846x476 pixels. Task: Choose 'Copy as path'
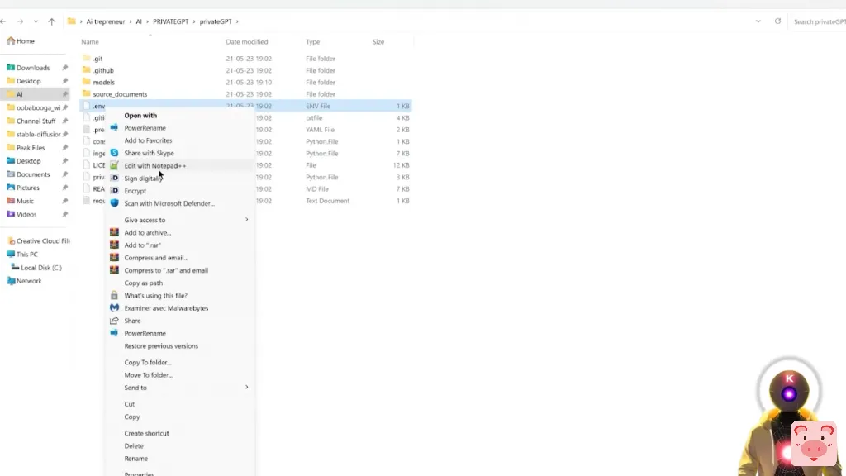tap(143, 283)
